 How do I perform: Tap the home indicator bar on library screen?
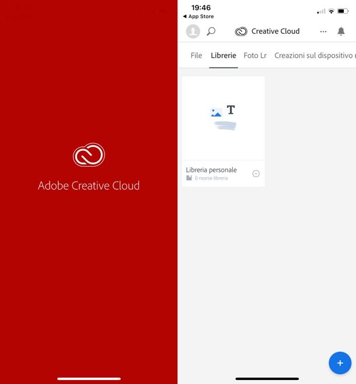pyautogui.click(x=267, y=379)
